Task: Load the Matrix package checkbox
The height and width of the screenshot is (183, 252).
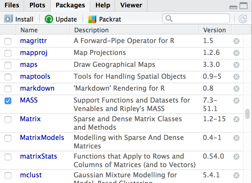Action: click(x=8, y=119)
